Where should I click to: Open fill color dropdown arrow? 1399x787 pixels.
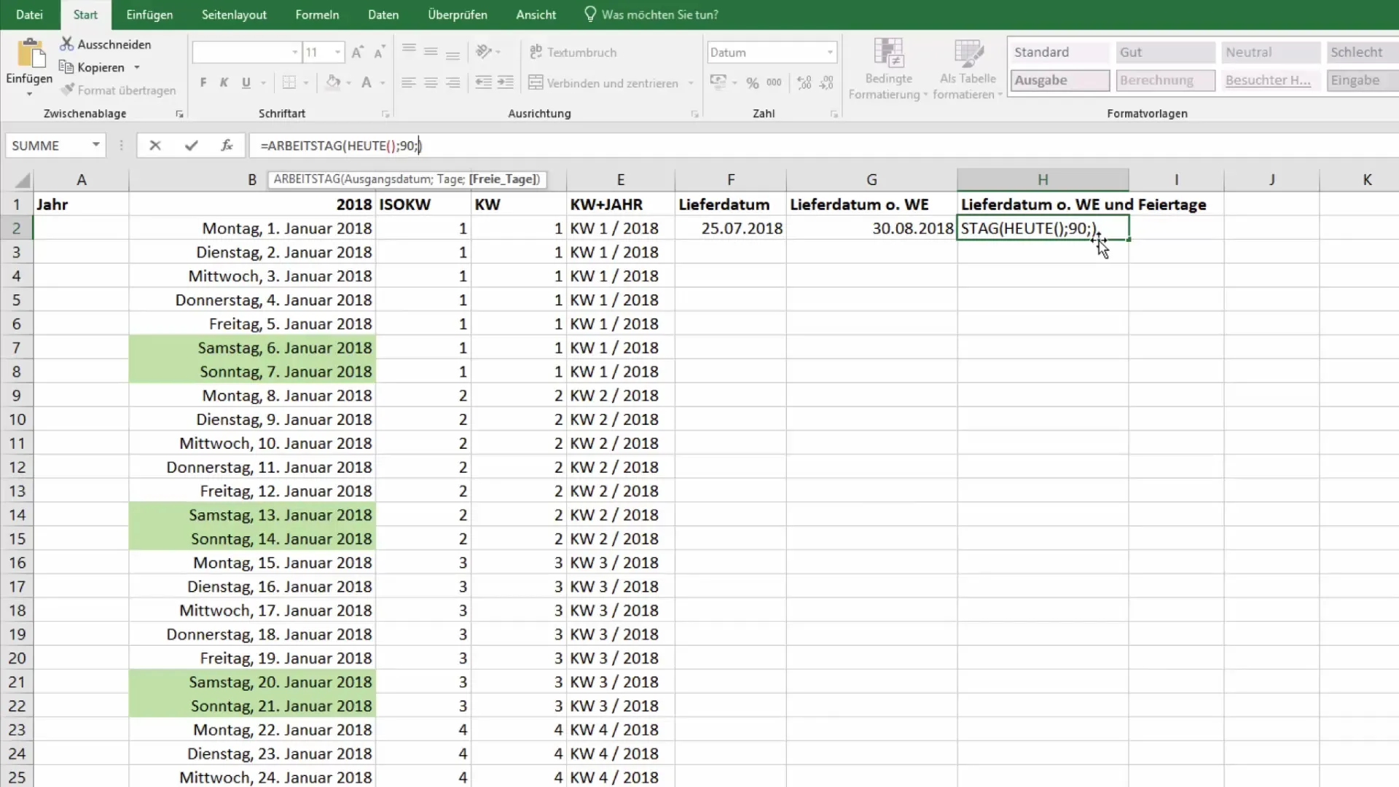(349, 83)
